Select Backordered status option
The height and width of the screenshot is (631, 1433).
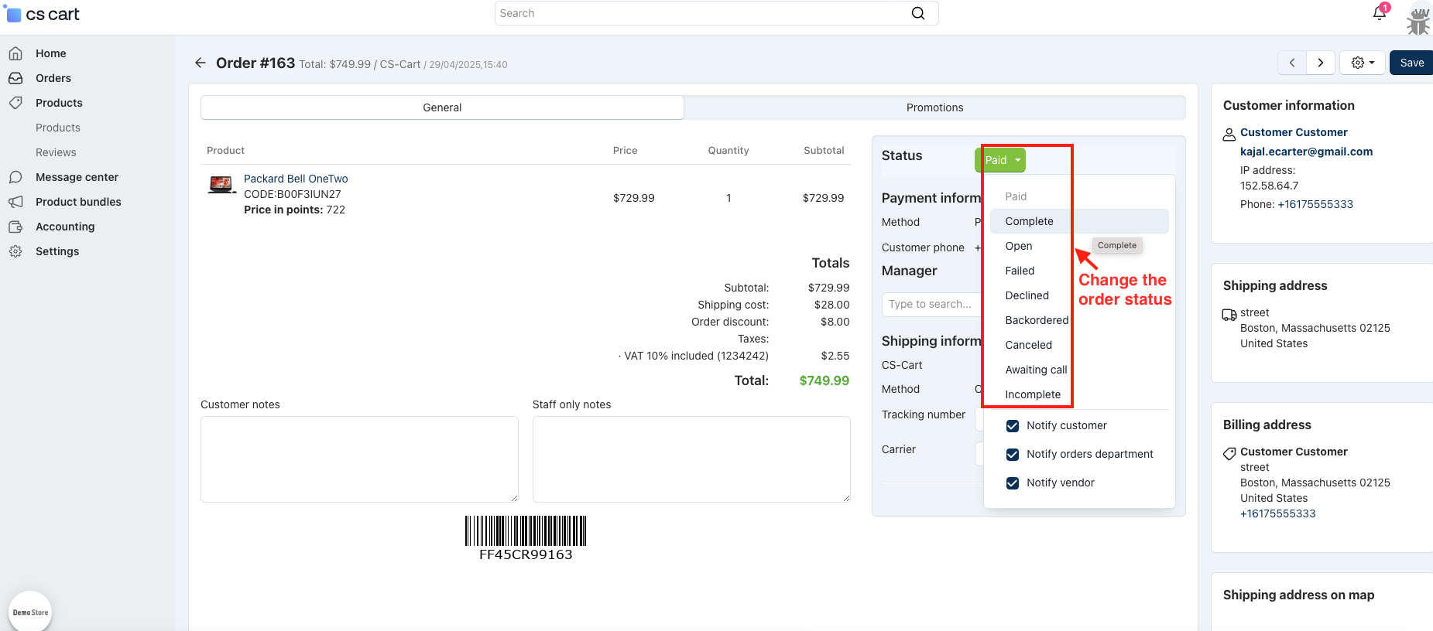tap(1079, 320)
